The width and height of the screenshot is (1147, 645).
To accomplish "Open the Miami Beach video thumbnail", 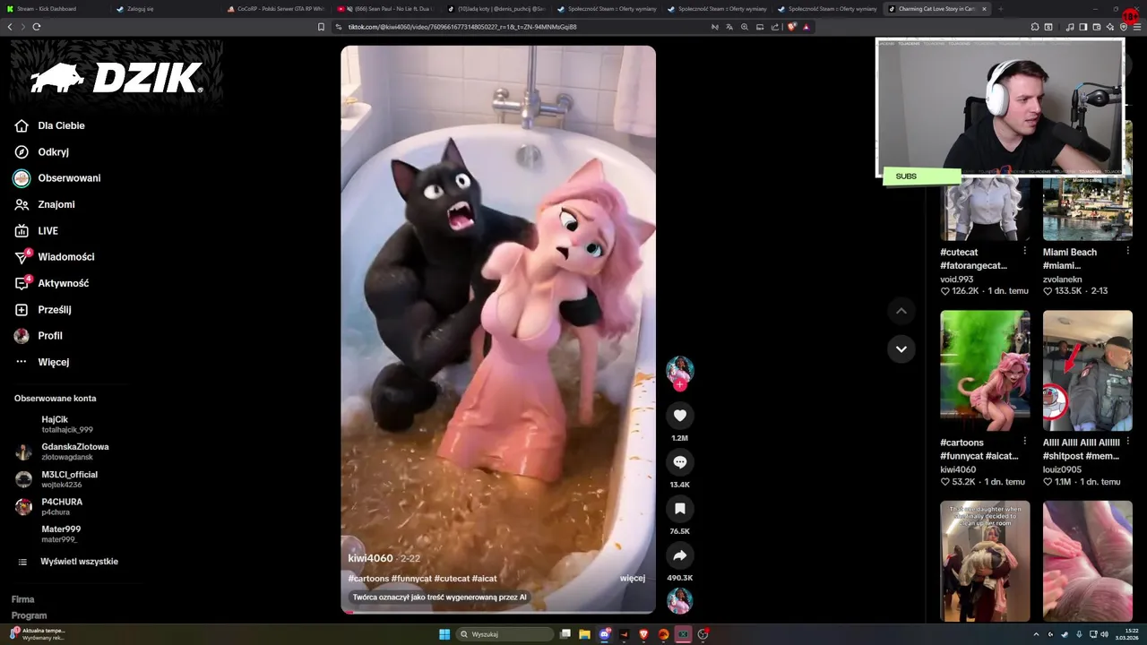I will click(1088, 209).
